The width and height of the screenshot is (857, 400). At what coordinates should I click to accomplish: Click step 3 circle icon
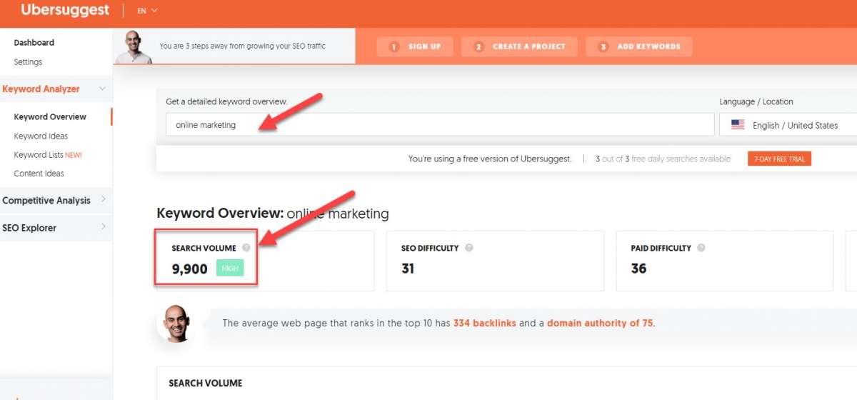point(603,46)
